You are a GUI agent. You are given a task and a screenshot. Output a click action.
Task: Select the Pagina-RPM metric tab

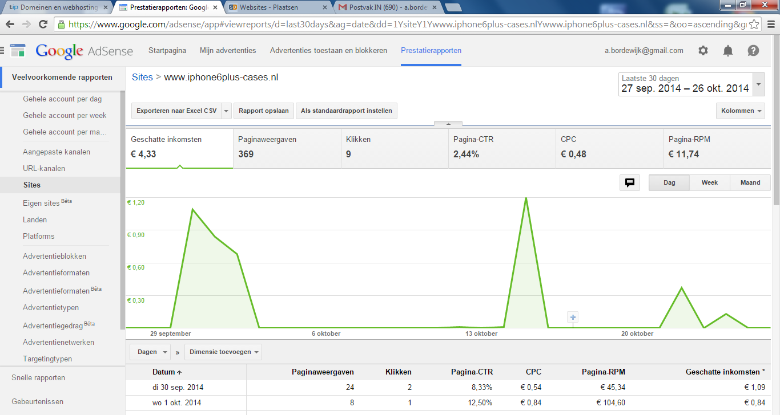(717, 148)
